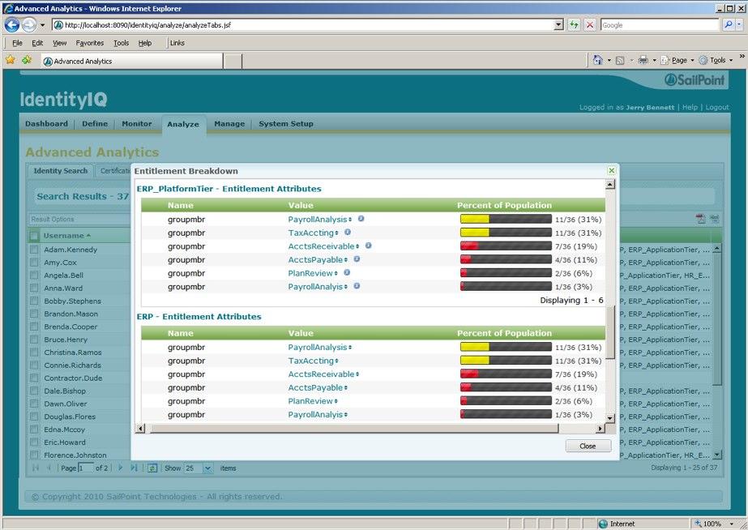The width and height of the screenshot is (748, 530).
Task: Click the Close button in dialog
Action: [x=588, y=446]
